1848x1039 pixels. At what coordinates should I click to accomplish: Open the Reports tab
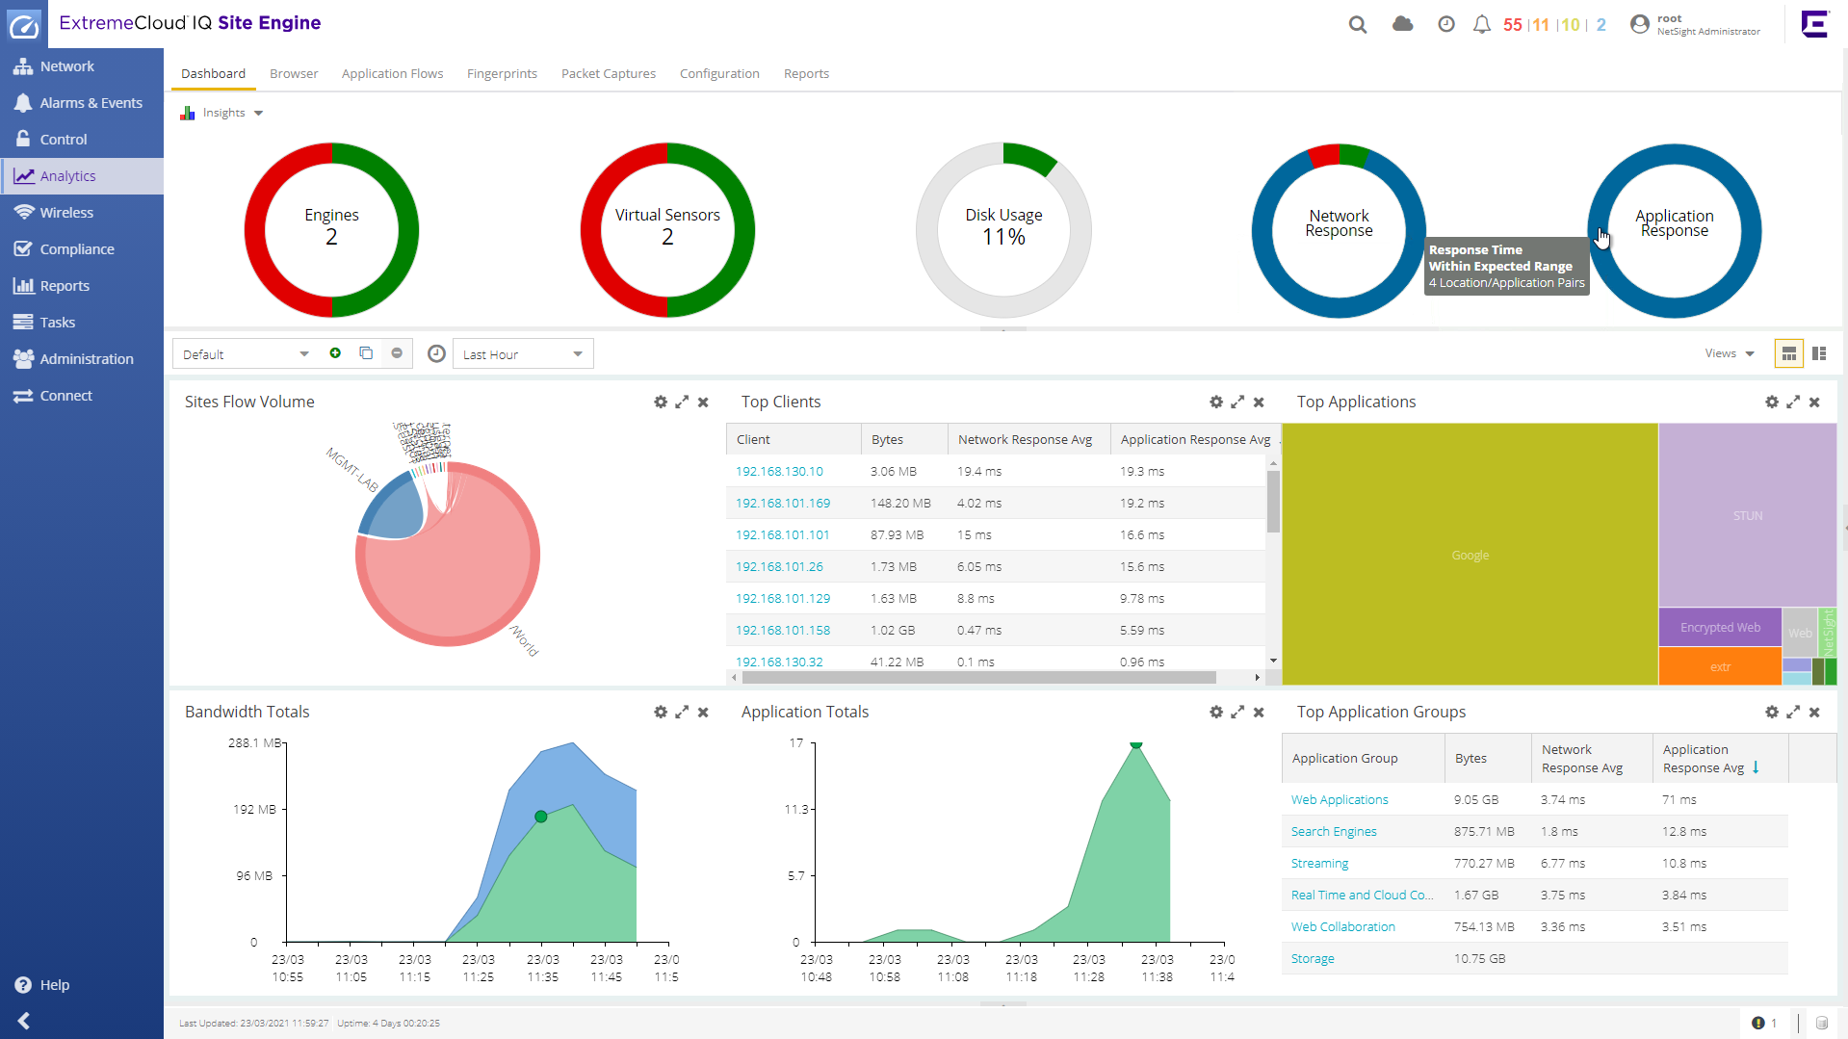coord(806,73)
